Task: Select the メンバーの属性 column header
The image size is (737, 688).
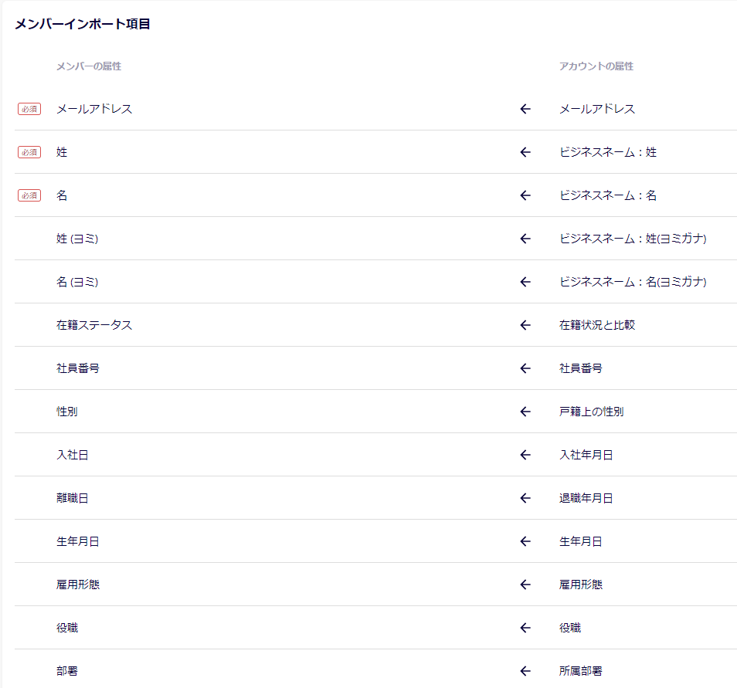Action: pos(88,66)
